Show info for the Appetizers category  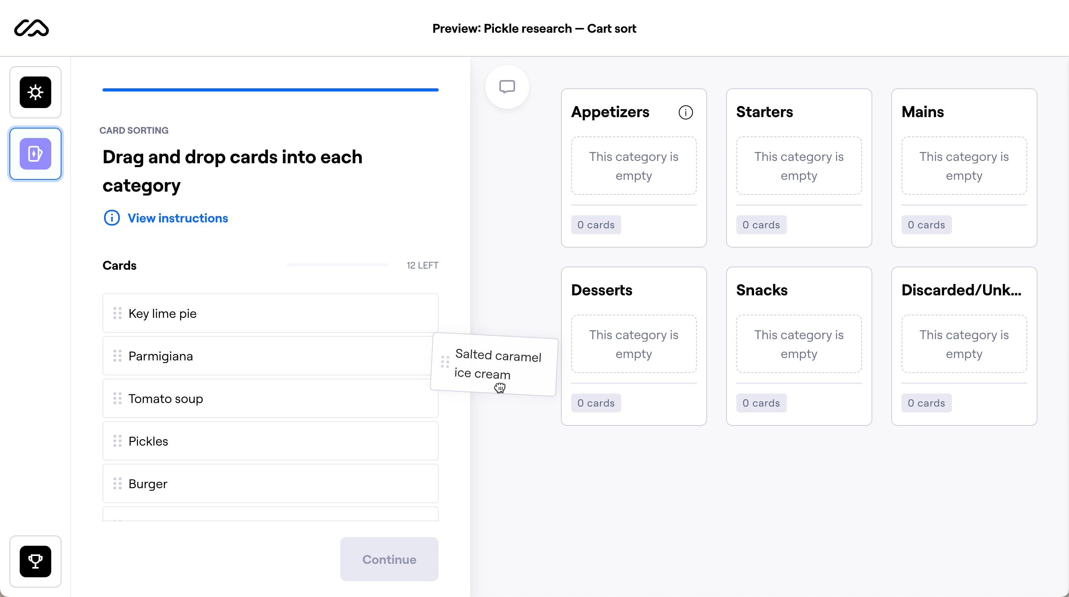pyautogui.click(x=685, y=112)
